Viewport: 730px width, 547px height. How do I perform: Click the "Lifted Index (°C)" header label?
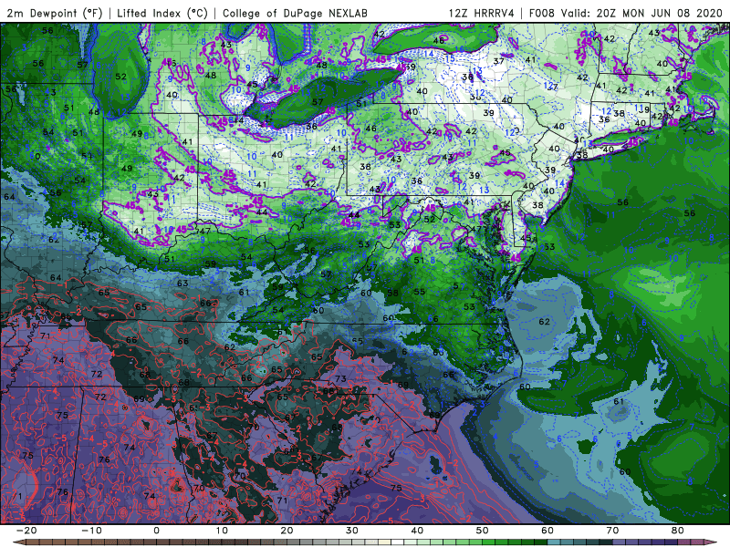coord(162,14)
